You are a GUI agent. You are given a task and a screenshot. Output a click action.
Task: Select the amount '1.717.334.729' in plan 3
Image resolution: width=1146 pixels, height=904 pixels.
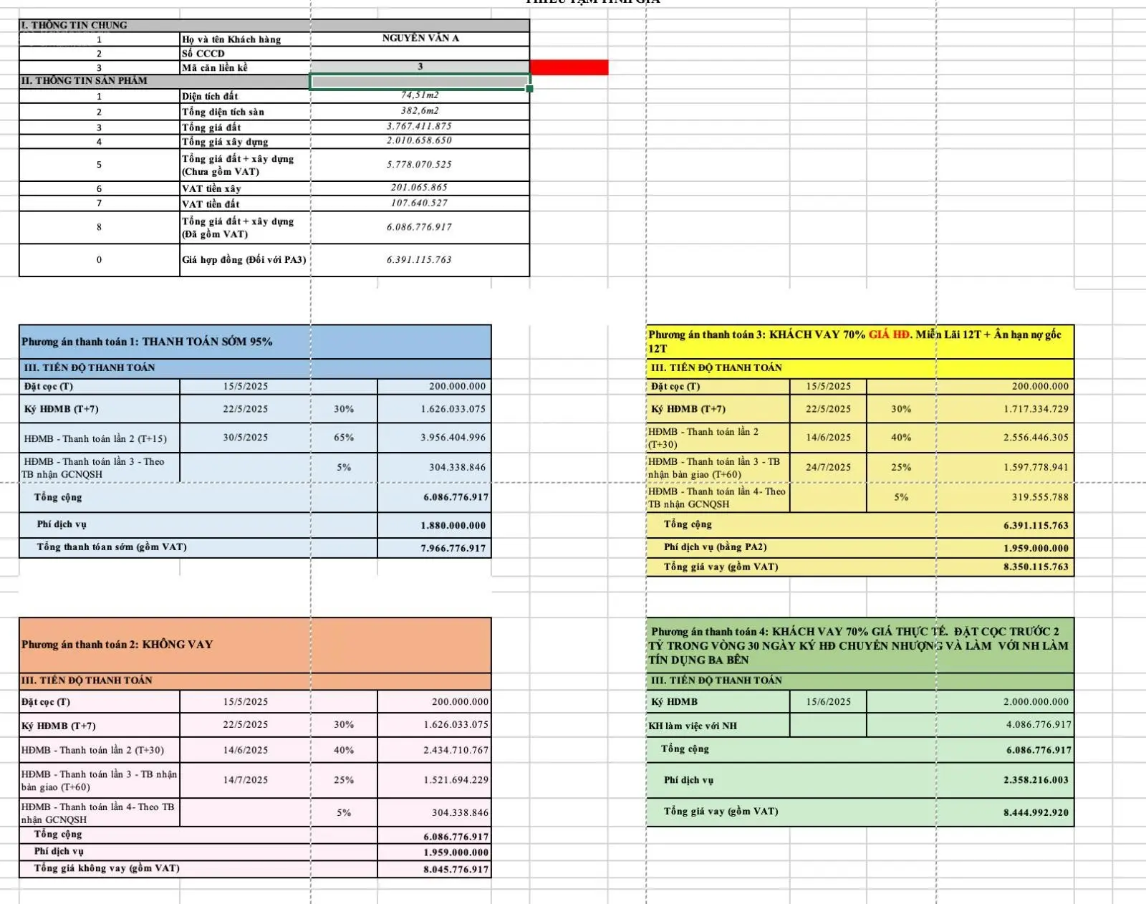[x=1005, y=409]
